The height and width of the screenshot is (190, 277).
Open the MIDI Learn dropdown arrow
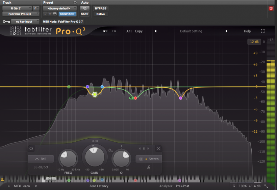pyautogui.click(x=36, y=186)
